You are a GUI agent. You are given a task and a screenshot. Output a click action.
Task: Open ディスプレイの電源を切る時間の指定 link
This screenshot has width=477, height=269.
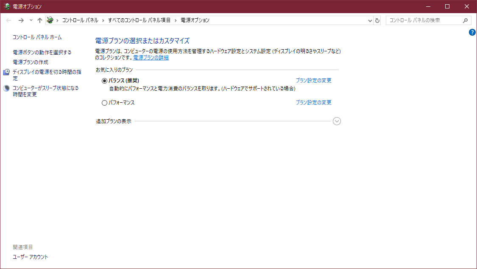(x=47, y=75)
